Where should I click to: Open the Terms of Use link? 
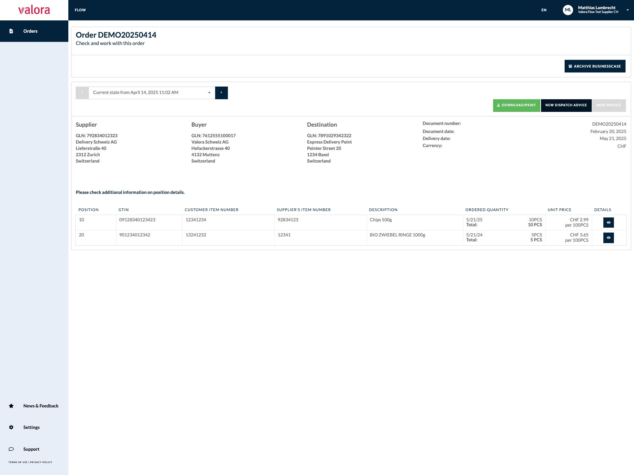(x=18, y=462)
